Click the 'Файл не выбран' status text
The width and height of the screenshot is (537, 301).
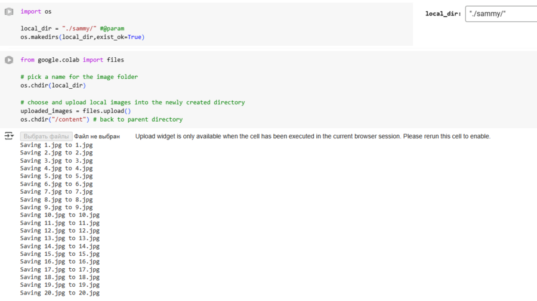[x=97, y=136]
